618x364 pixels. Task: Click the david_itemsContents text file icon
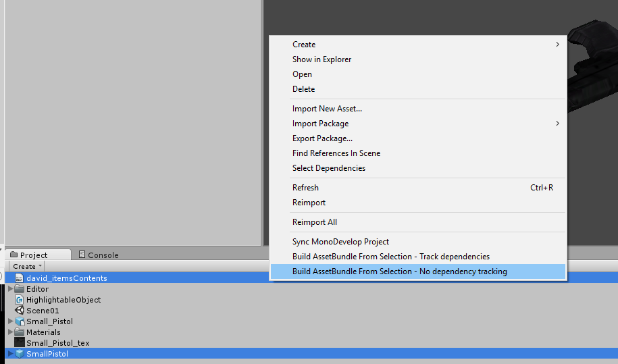click(19, 278)
